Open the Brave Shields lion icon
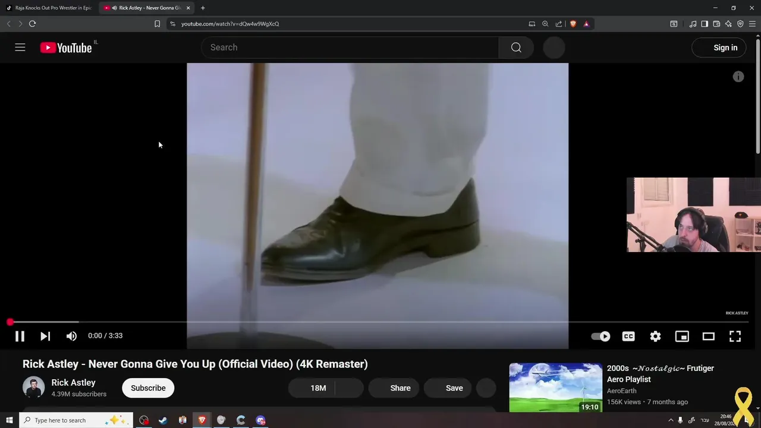The image size is (761, 428). pos(573,24)
